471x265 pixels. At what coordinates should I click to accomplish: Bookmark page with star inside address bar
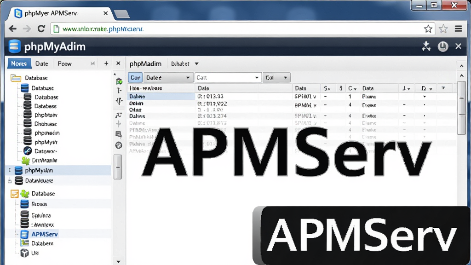tap(428, 29)
